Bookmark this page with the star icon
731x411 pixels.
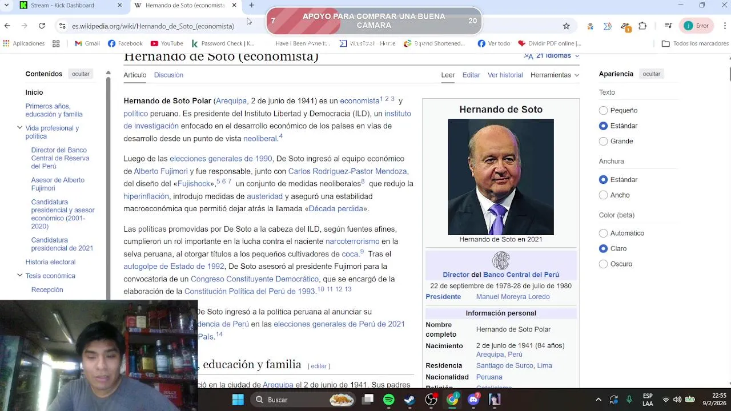pos(566,26)
